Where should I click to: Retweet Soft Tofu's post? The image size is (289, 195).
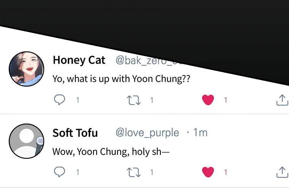coord(133,173)
